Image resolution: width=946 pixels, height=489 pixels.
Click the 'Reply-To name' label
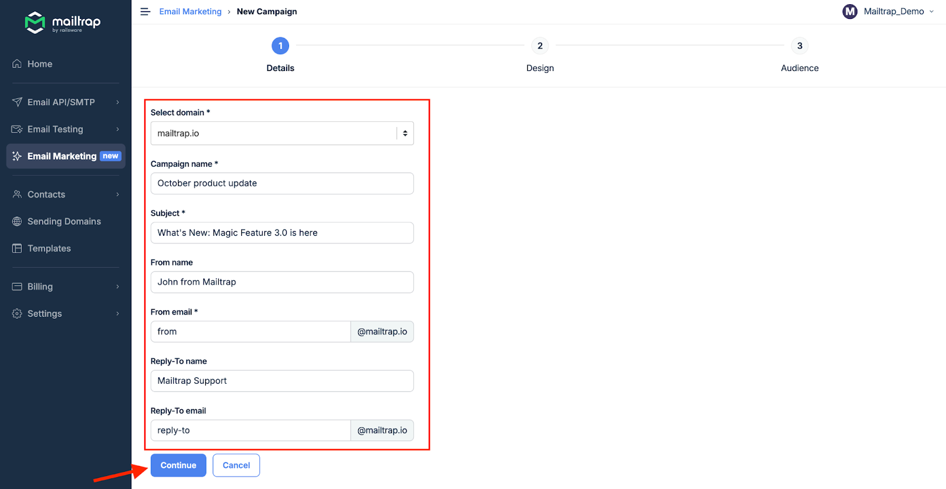[x=179, y=361]
